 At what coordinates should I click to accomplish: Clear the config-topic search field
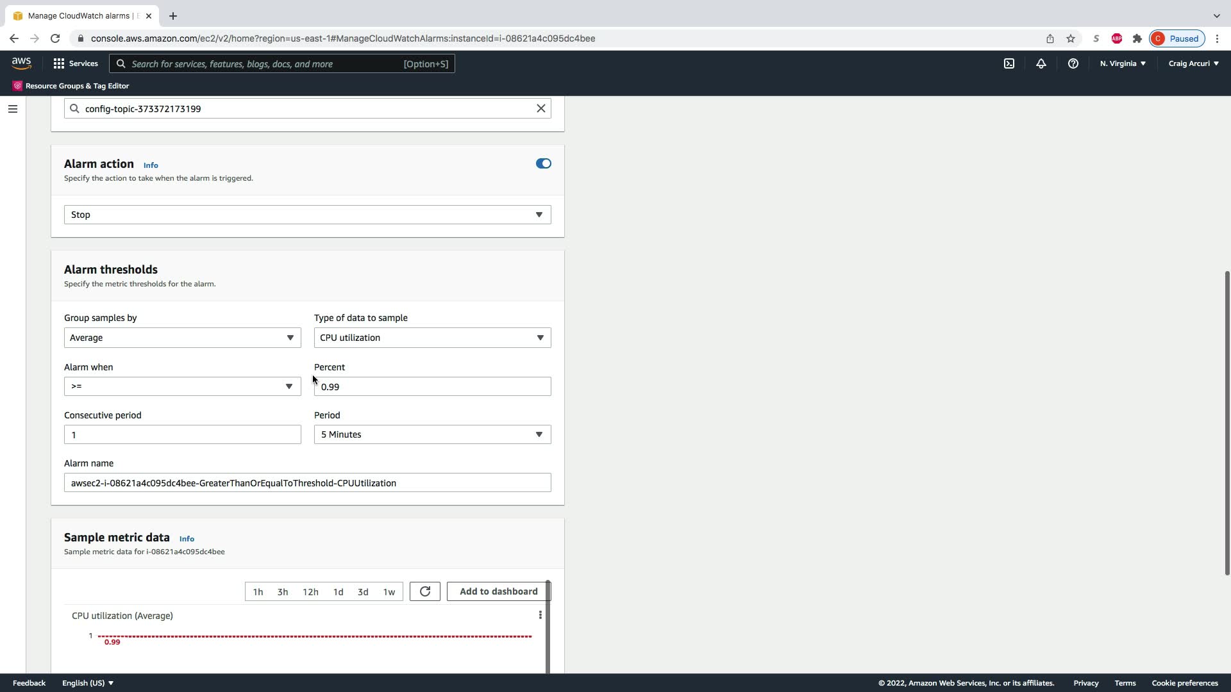(540, 108)
